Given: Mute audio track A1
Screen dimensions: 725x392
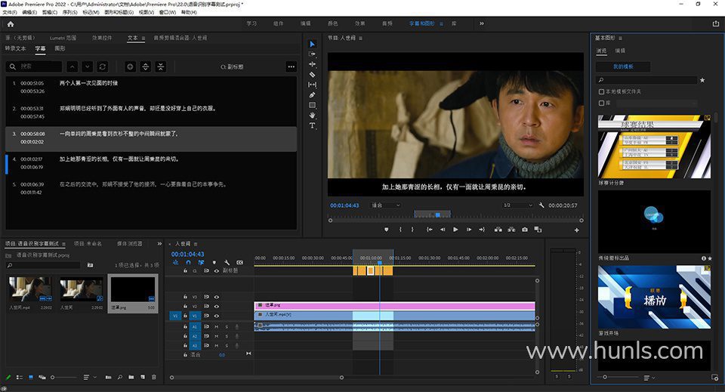Looking at the screenshot, I should [217, 327].
